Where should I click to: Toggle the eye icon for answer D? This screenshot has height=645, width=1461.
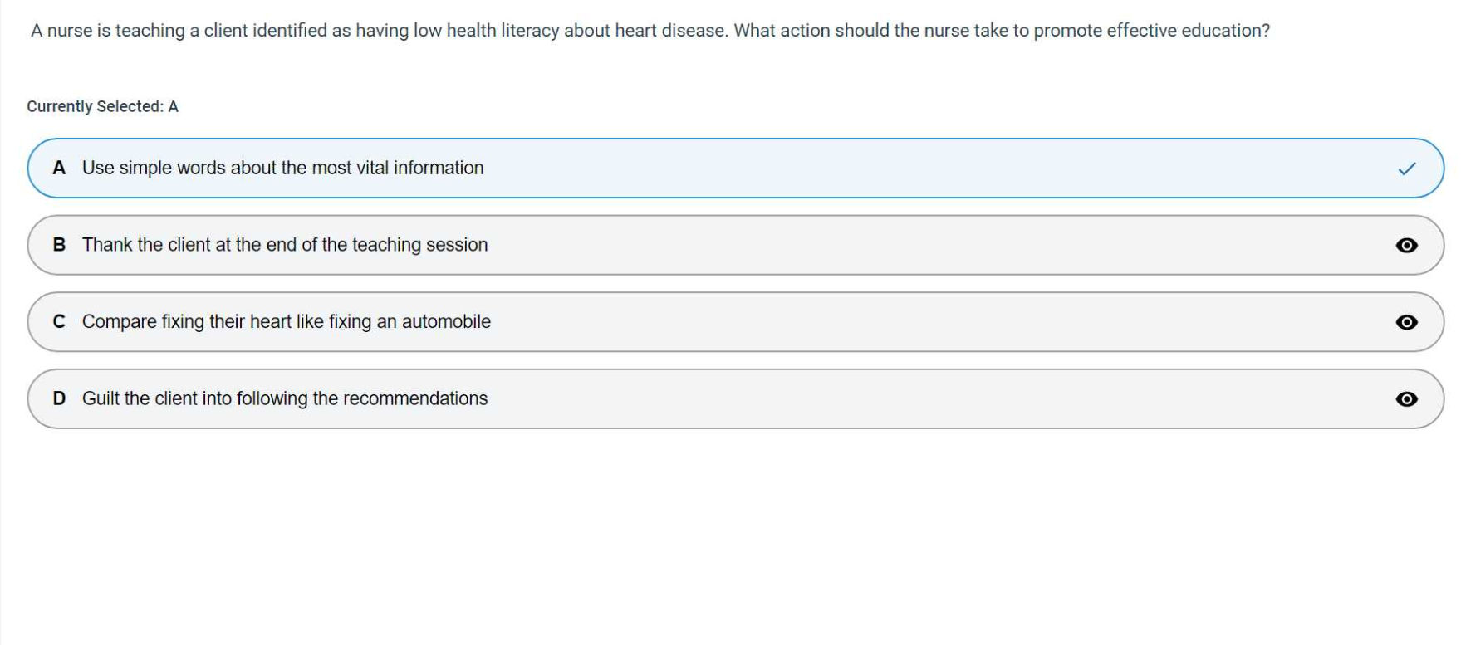pos(1406,399)
